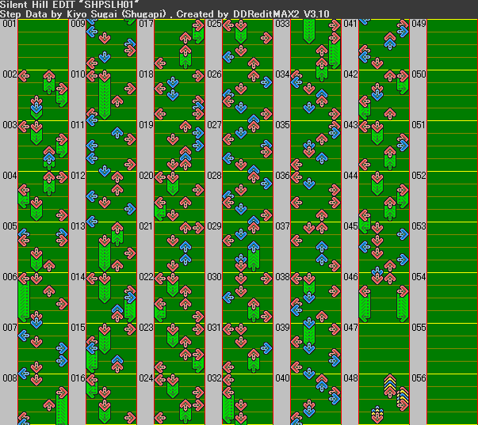
Task: Click measure number label 012
Action: click(78, 176)
